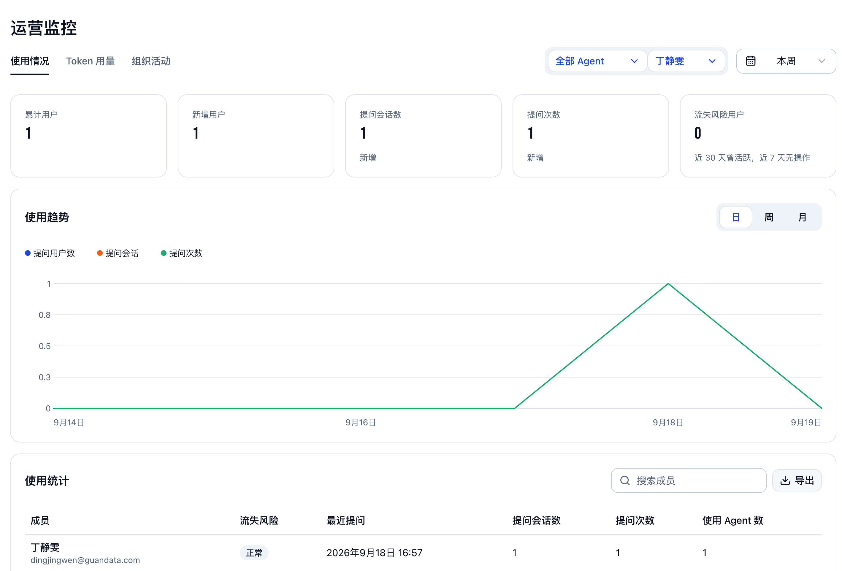Viewport: 842px width, 571px height.
Task: Click the download icon on 导出 button
Action: coord(785,480)
